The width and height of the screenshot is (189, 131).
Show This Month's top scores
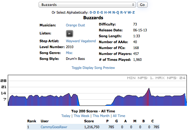[101, 116]
